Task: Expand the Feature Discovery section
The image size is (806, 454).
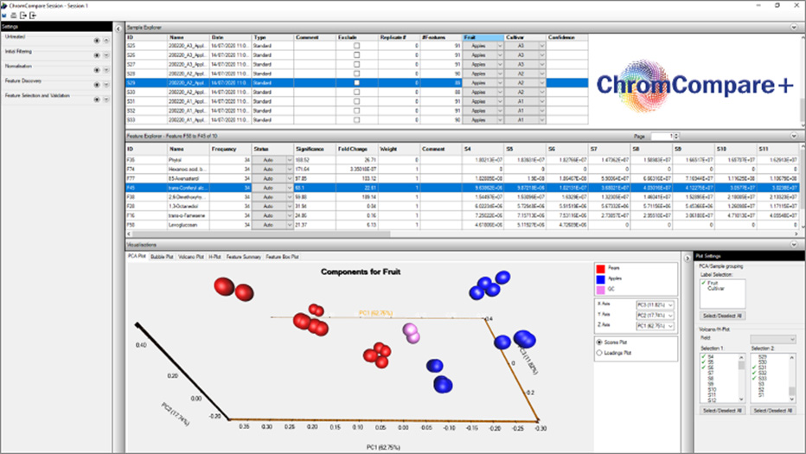Action: (x=106, y=85)
